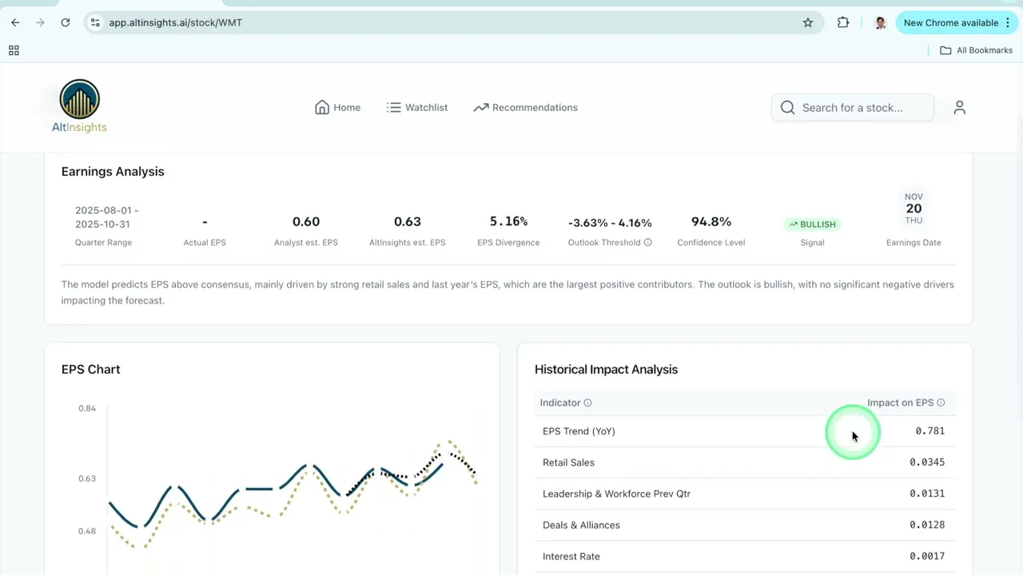The width and height of the screenshot is (1023, 575).
Task: Open the All Bookmarks folder
Action: click(976, 50)
